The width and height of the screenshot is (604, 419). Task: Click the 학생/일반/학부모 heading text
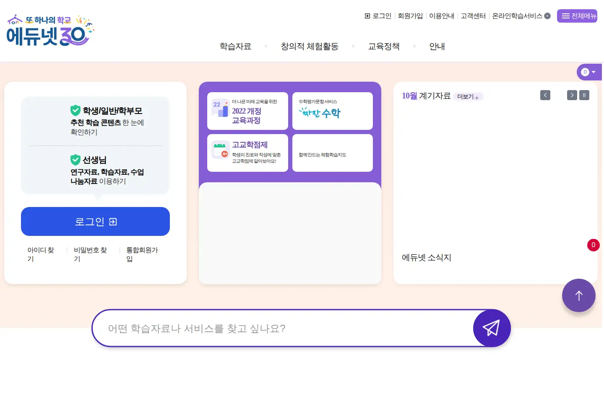pyautogui.click(x=112, y=111)
